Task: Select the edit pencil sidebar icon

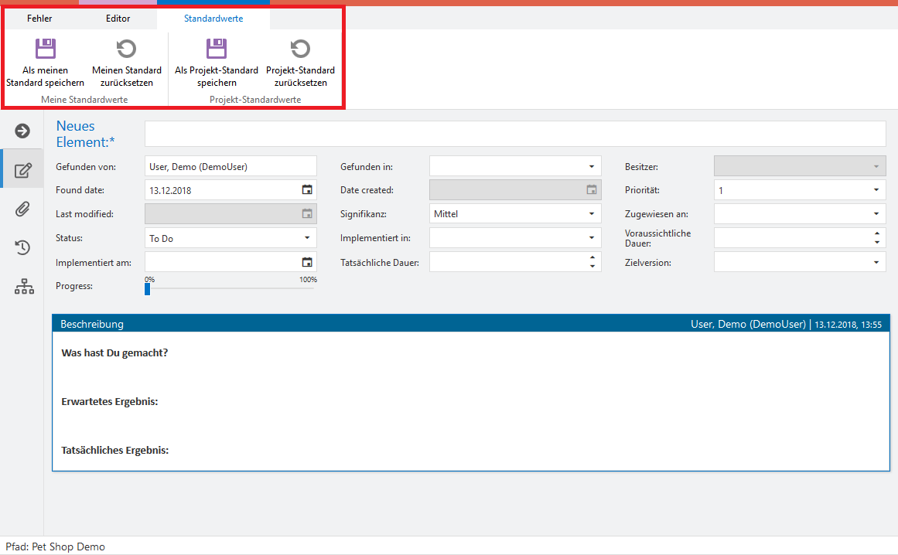Action: tap(23, 170)
